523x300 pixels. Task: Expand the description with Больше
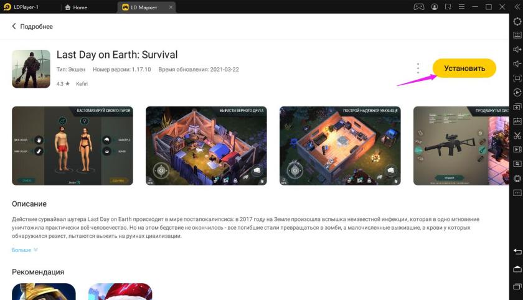[x=25, y=250]
